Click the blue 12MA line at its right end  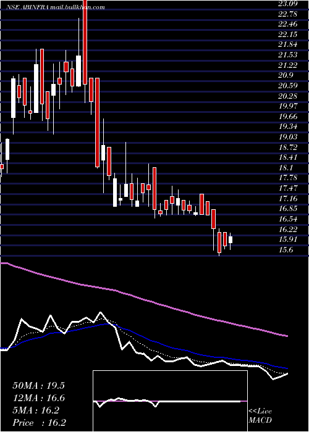pyautogui.click(x=286, y=368)
